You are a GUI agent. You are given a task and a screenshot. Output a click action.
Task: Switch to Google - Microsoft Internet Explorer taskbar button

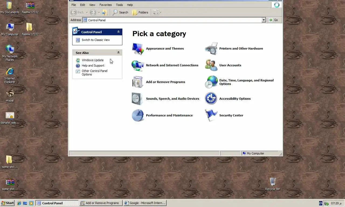point(145,203)
